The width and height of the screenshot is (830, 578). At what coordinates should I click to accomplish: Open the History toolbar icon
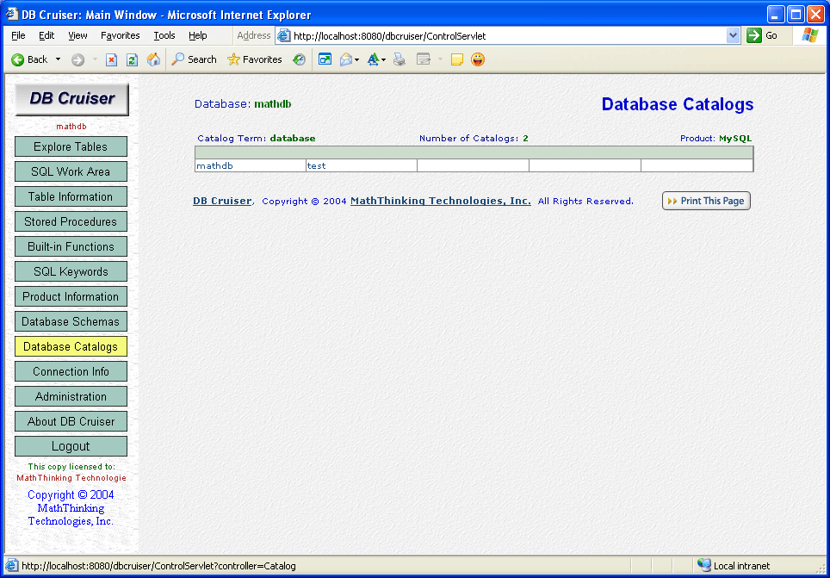click(x=299, y=59)
